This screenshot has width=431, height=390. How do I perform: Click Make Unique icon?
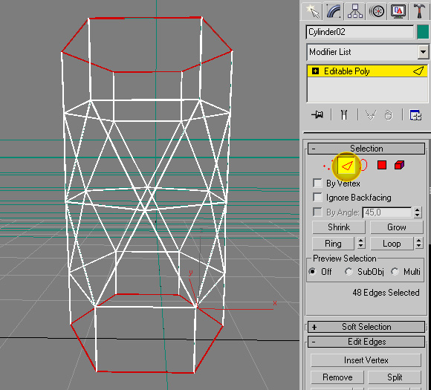pyautogui.click(x=371, y=115)
